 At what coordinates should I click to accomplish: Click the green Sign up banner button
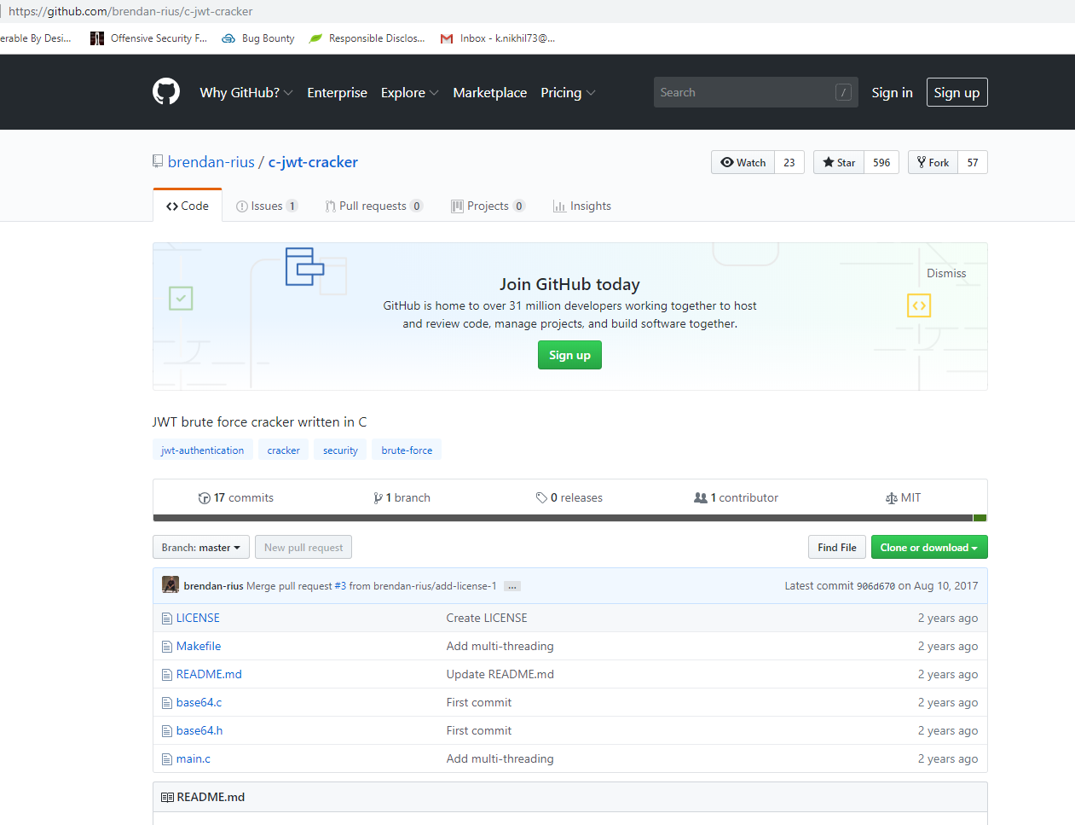pyautogui.click(x=569, y=356)
